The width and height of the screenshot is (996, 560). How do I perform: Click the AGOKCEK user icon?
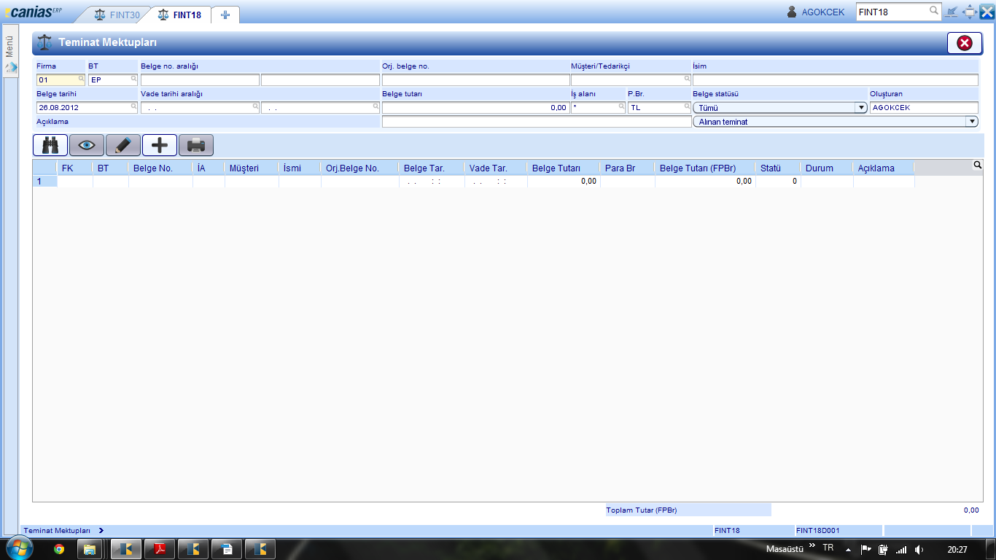(793, 12)
